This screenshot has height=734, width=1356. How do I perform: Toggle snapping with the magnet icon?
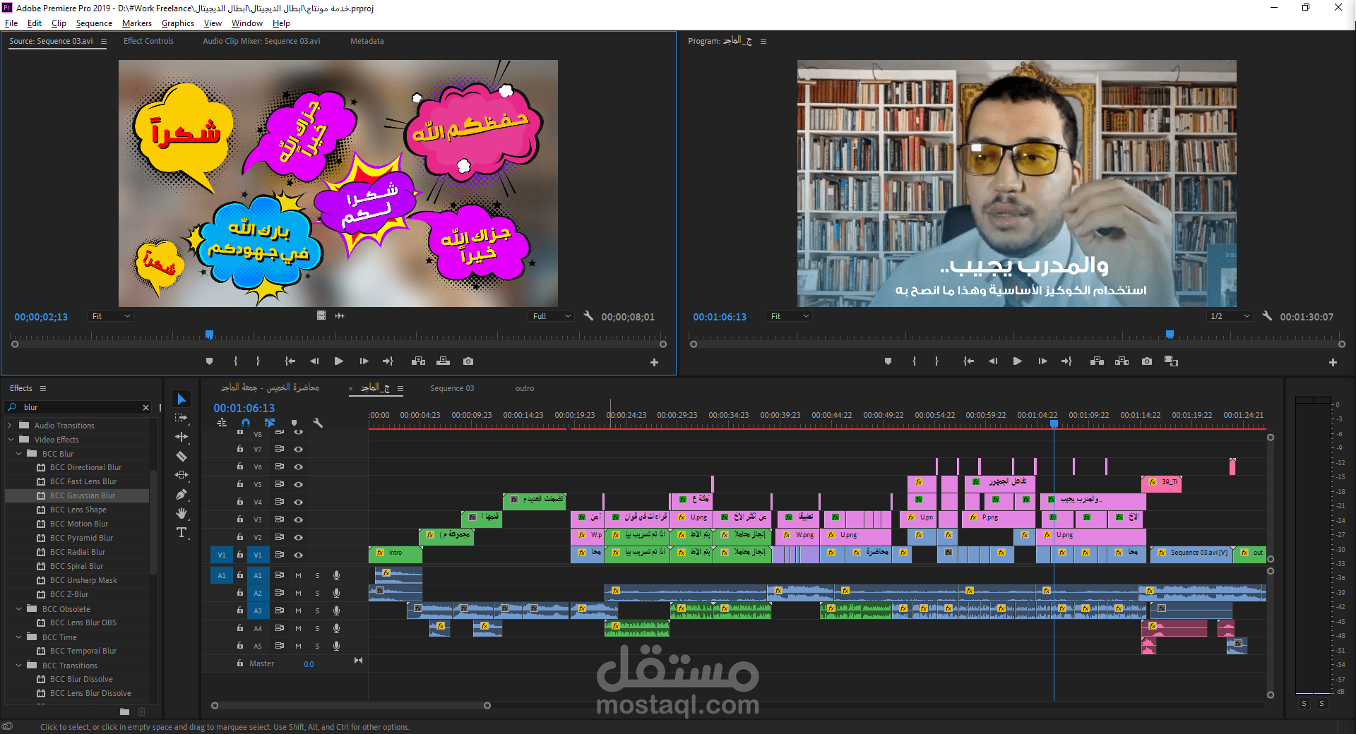[245, 423]
